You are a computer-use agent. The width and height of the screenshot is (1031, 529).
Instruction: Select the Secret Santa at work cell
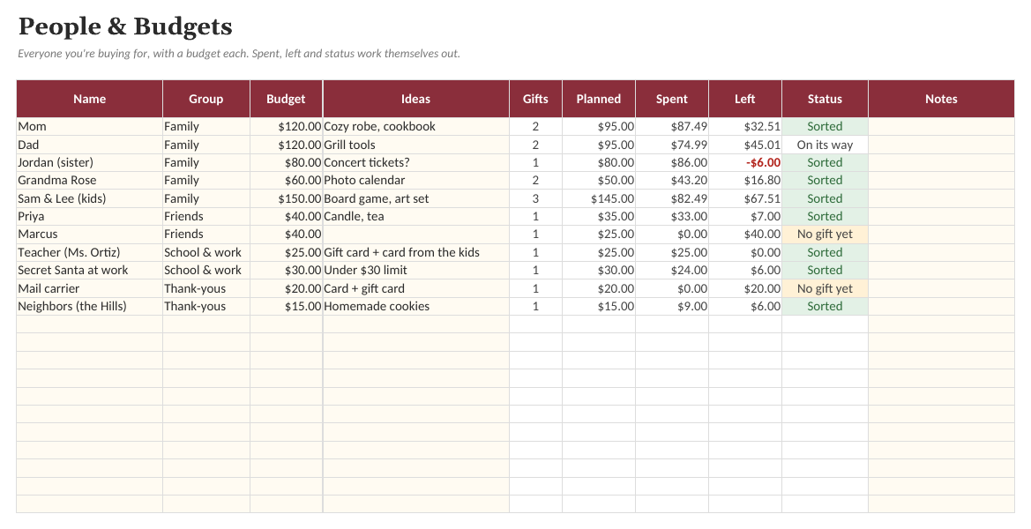coord(89,270)
